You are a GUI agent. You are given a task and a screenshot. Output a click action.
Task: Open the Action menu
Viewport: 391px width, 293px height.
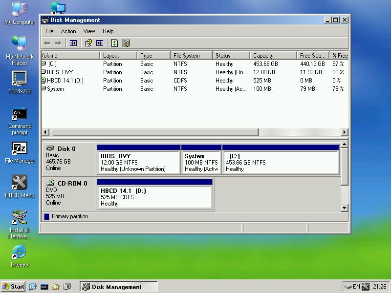click(x=68, y=31)
